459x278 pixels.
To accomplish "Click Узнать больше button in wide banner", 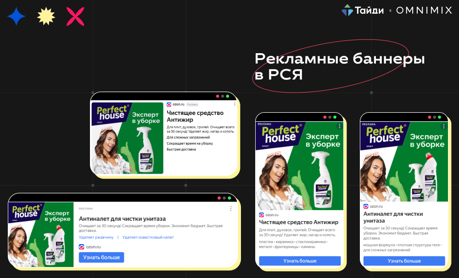I will (101, 257).
